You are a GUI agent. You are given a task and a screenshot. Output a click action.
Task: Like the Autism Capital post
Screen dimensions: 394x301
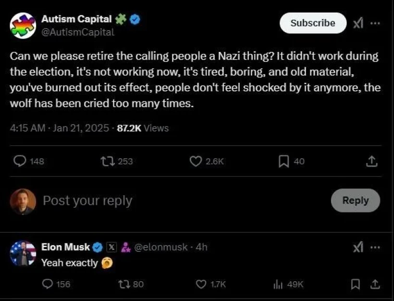tap(196, 162)
